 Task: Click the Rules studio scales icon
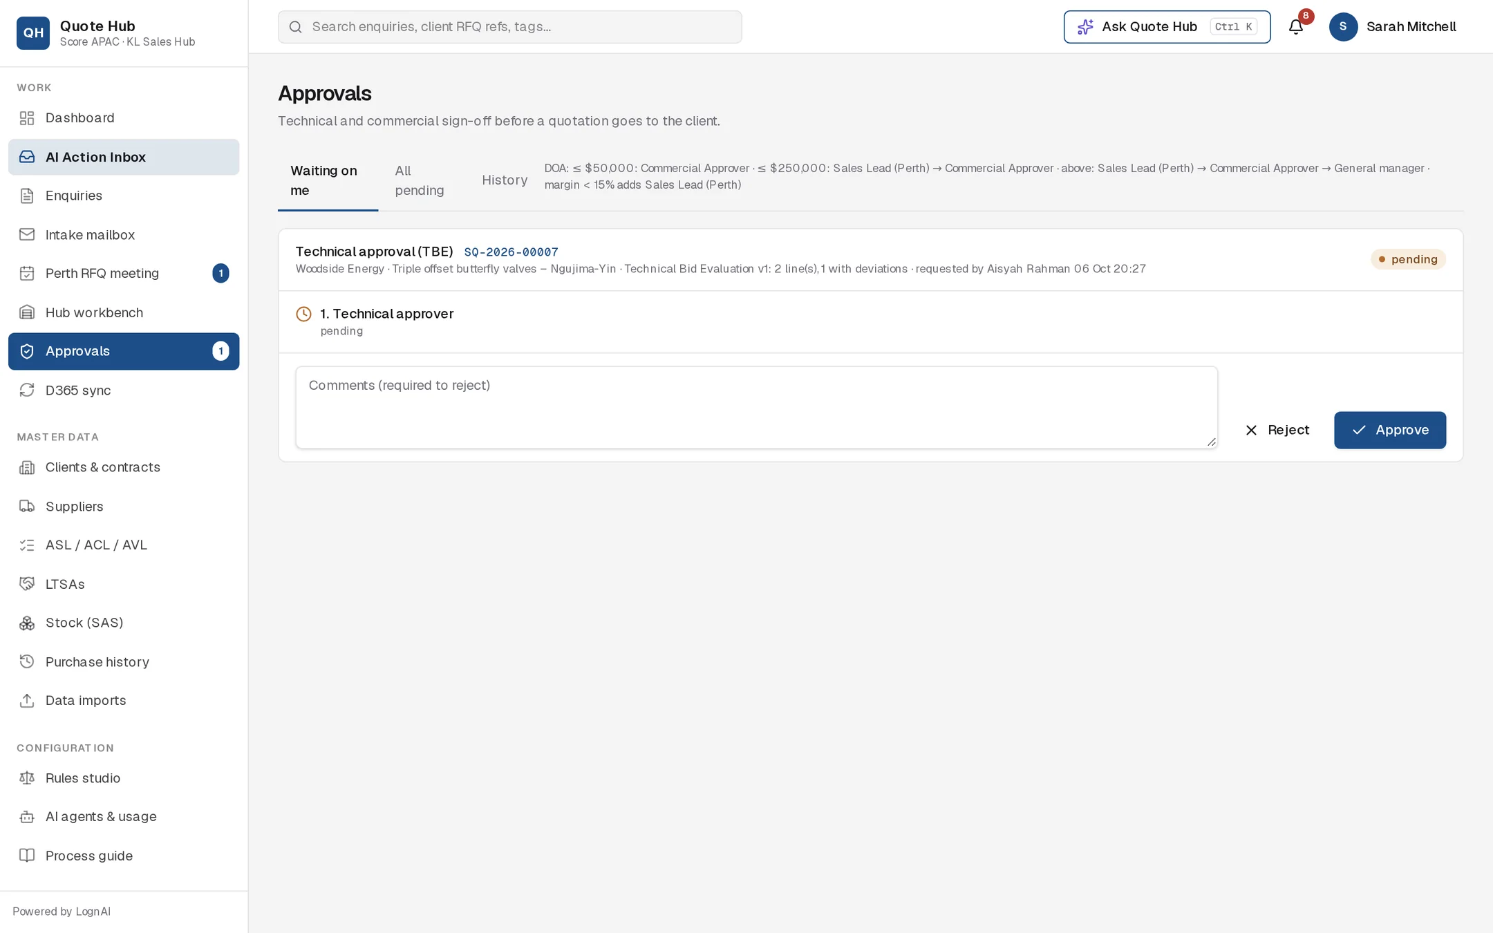pos(27,778)
